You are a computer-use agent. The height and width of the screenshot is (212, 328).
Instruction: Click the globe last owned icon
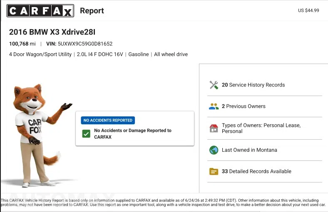pyautogui.click(x=214, y=150)
